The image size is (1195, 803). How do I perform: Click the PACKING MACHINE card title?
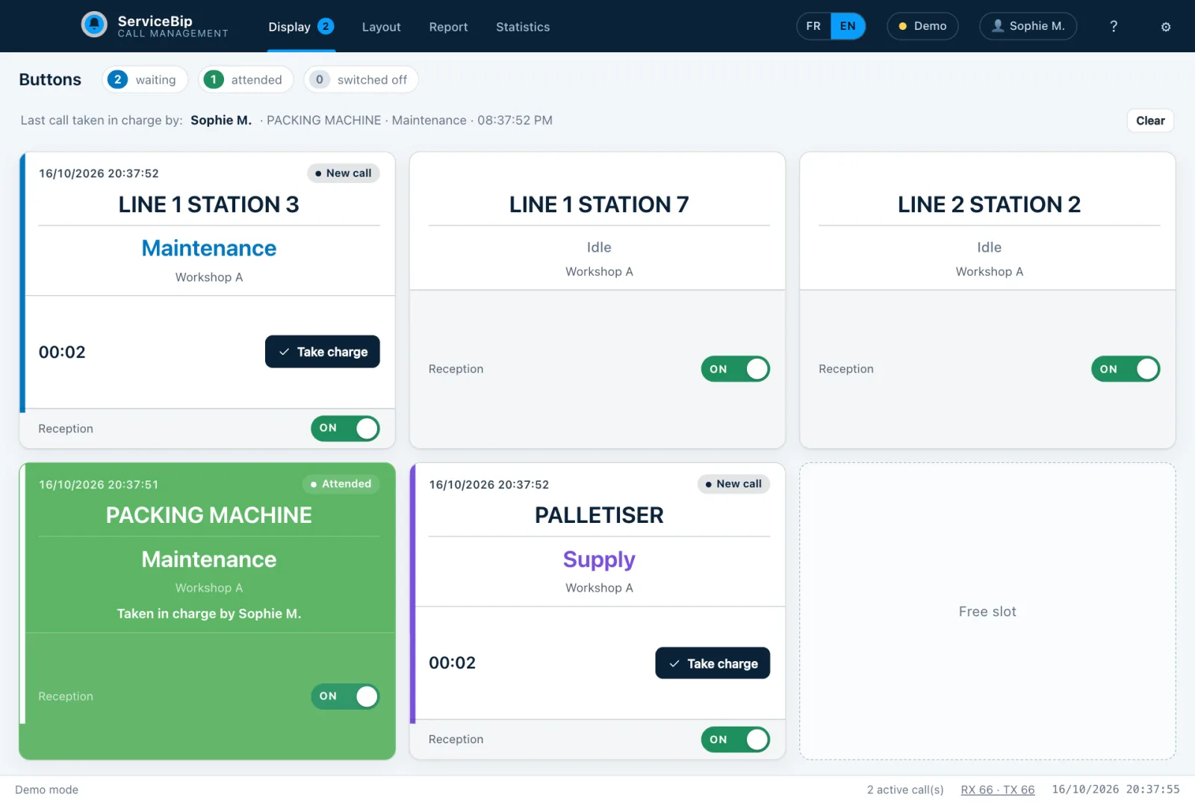tap(209, 515)
